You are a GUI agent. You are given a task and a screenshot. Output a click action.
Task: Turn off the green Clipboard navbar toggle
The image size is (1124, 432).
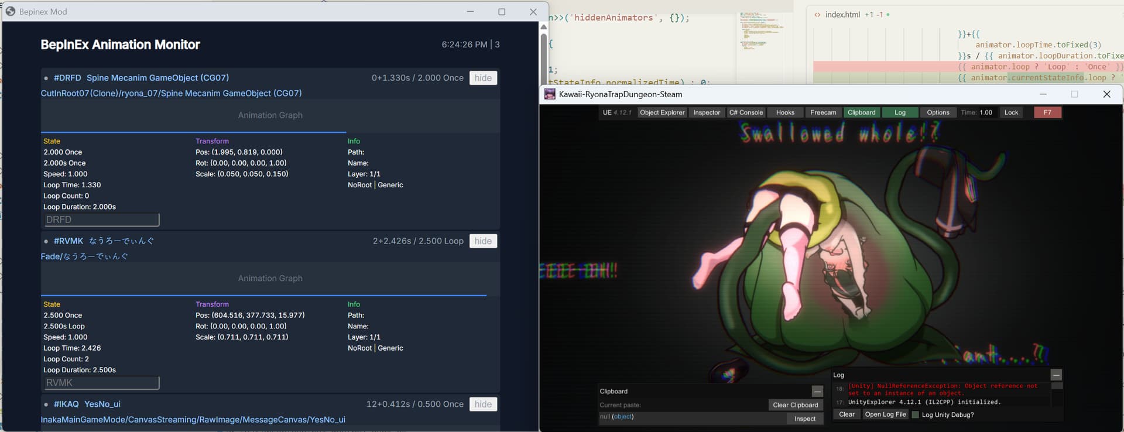coord(862,112)
